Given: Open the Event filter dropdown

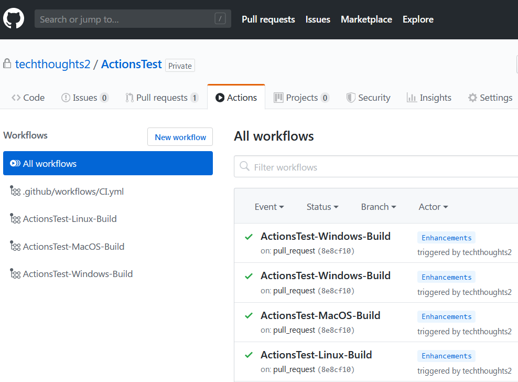Looking at the screenshot, I should click(269, 207).
